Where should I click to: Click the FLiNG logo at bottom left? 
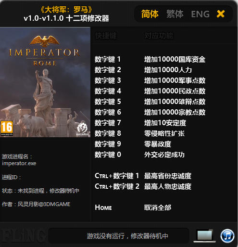(23, 236)
